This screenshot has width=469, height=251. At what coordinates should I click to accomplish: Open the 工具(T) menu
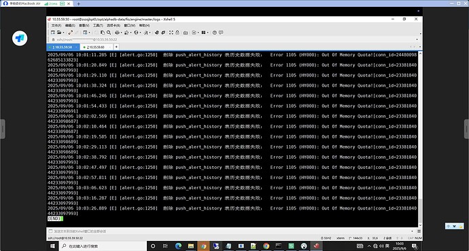tap(98, 25)
